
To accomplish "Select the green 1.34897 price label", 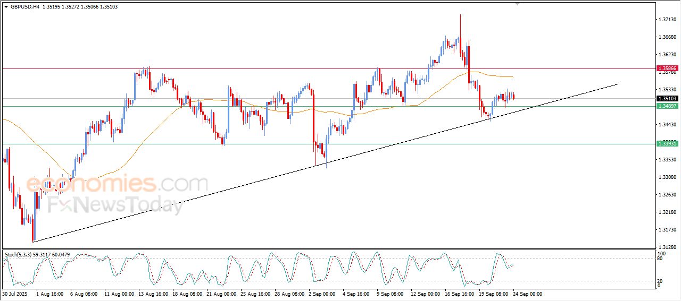I will (667, 106).
